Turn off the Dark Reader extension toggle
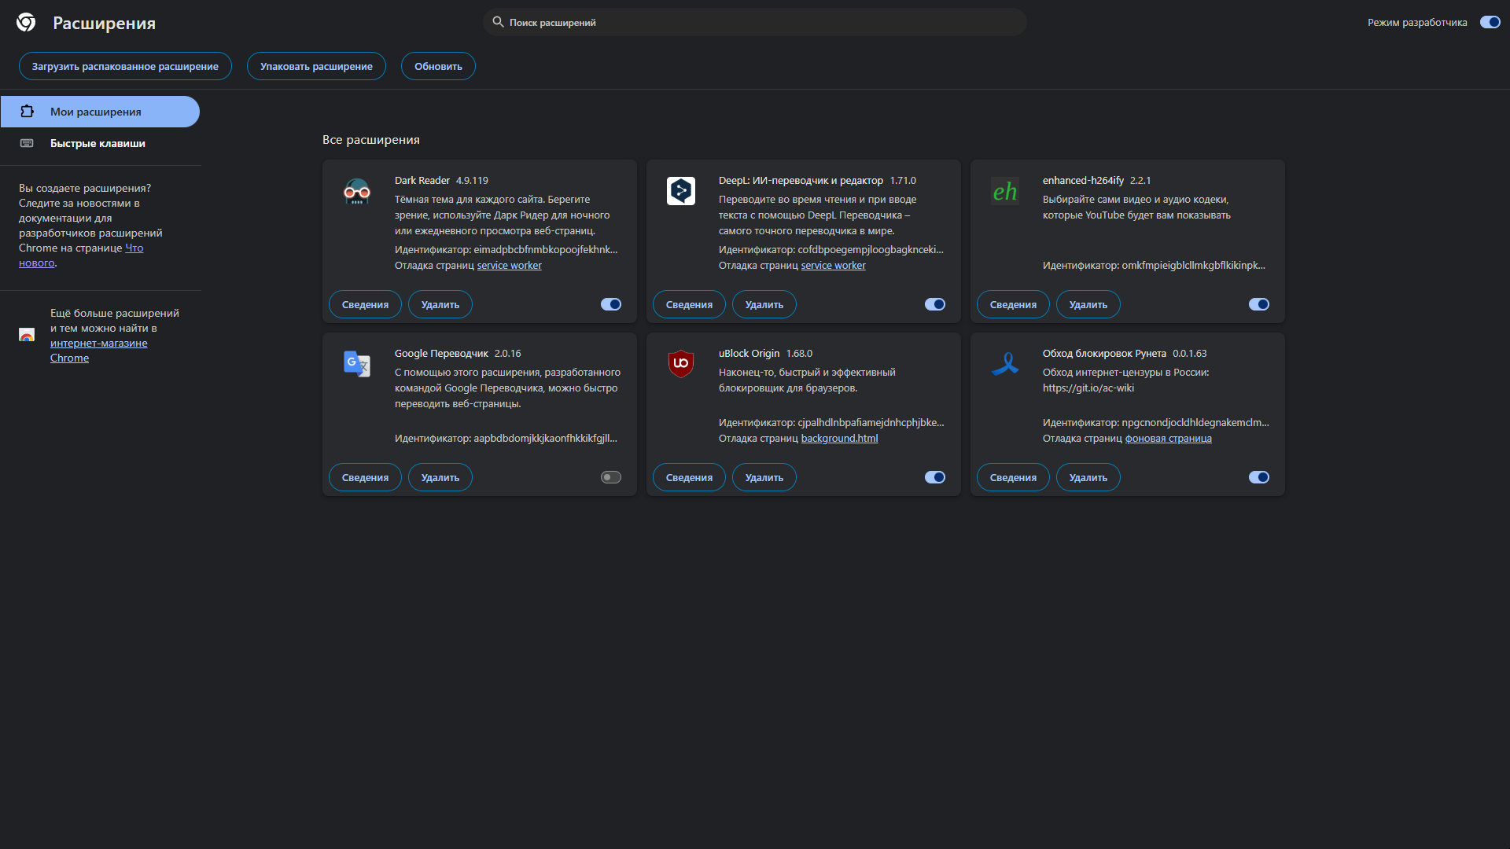Screen dimensions: 1510x849 (x=611, y=304)
